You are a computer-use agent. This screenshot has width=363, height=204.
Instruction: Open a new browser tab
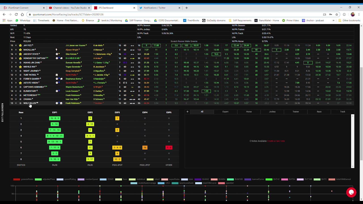[x=186, y=8]
